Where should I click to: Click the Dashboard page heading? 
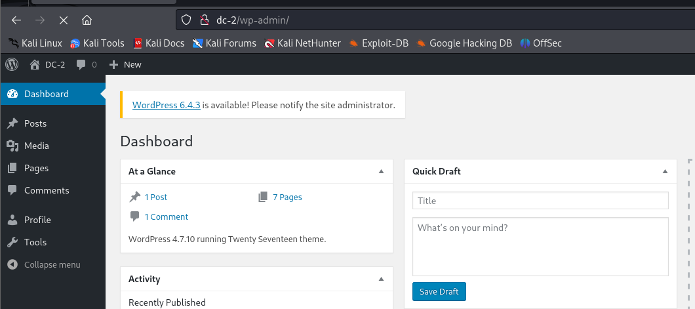coord(157,142)
